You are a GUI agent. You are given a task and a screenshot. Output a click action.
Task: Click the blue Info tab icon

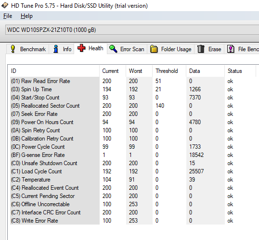coord(56,49)
